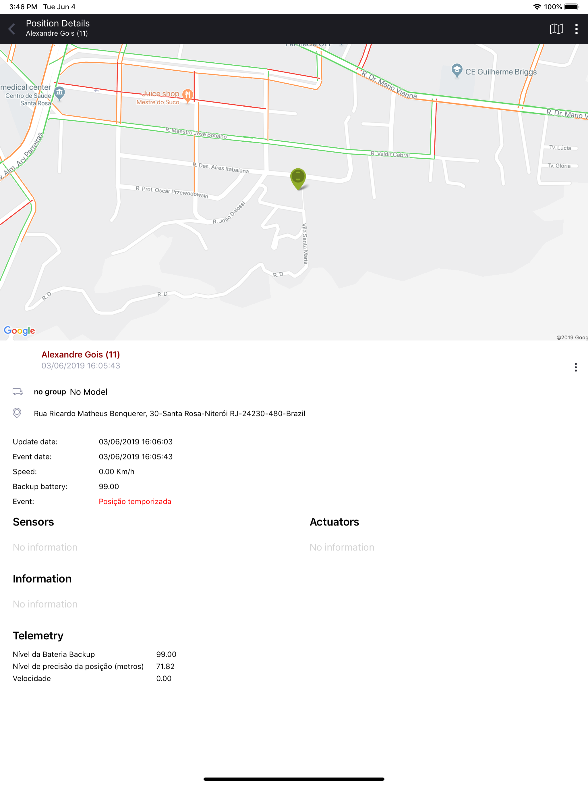
Task: Select the red Alexandre Gois (11) name
Action: click(x=80, y=354)
